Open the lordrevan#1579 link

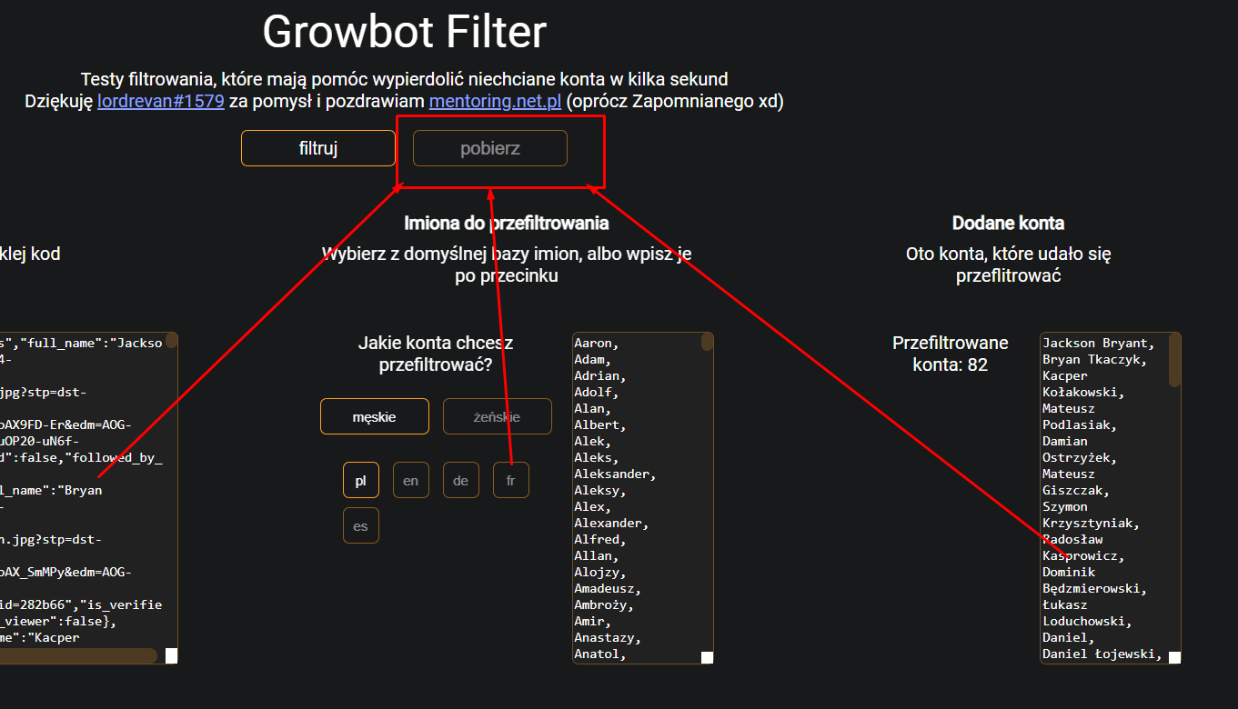tap(160, 101)
